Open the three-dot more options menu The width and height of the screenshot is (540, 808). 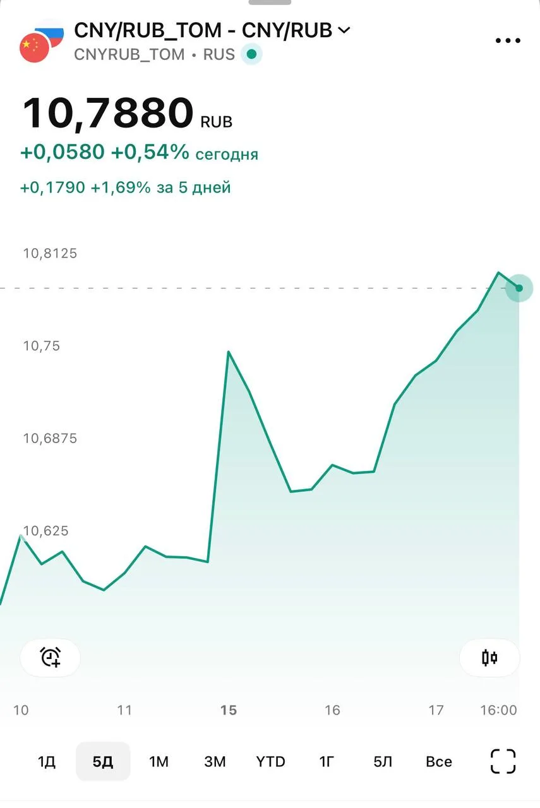(508, 41)
